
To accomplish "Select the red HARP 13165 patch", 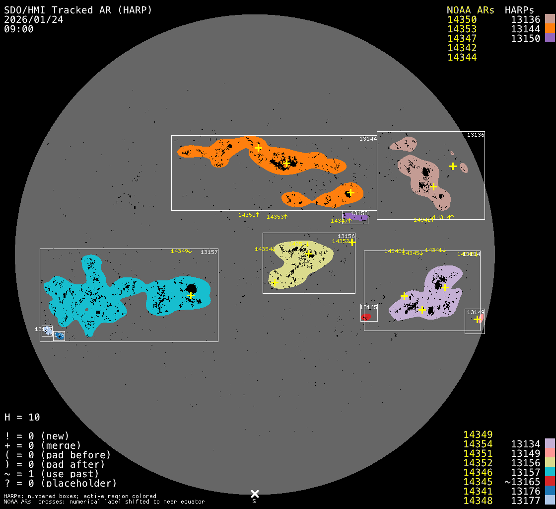I will (x=366, y=317).
